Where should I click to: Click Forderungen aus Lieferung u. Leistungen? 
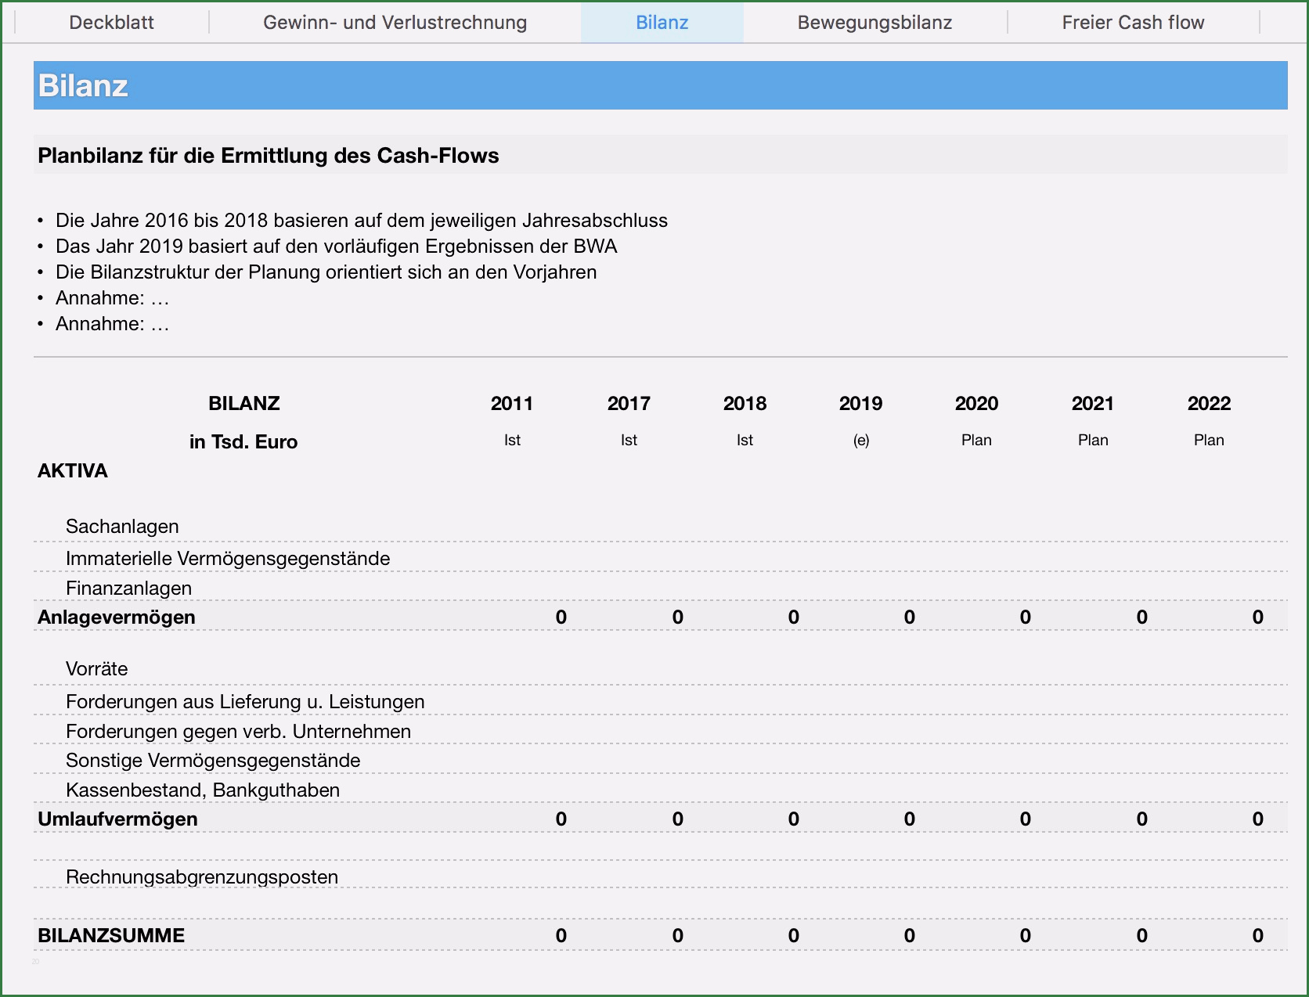245,702
